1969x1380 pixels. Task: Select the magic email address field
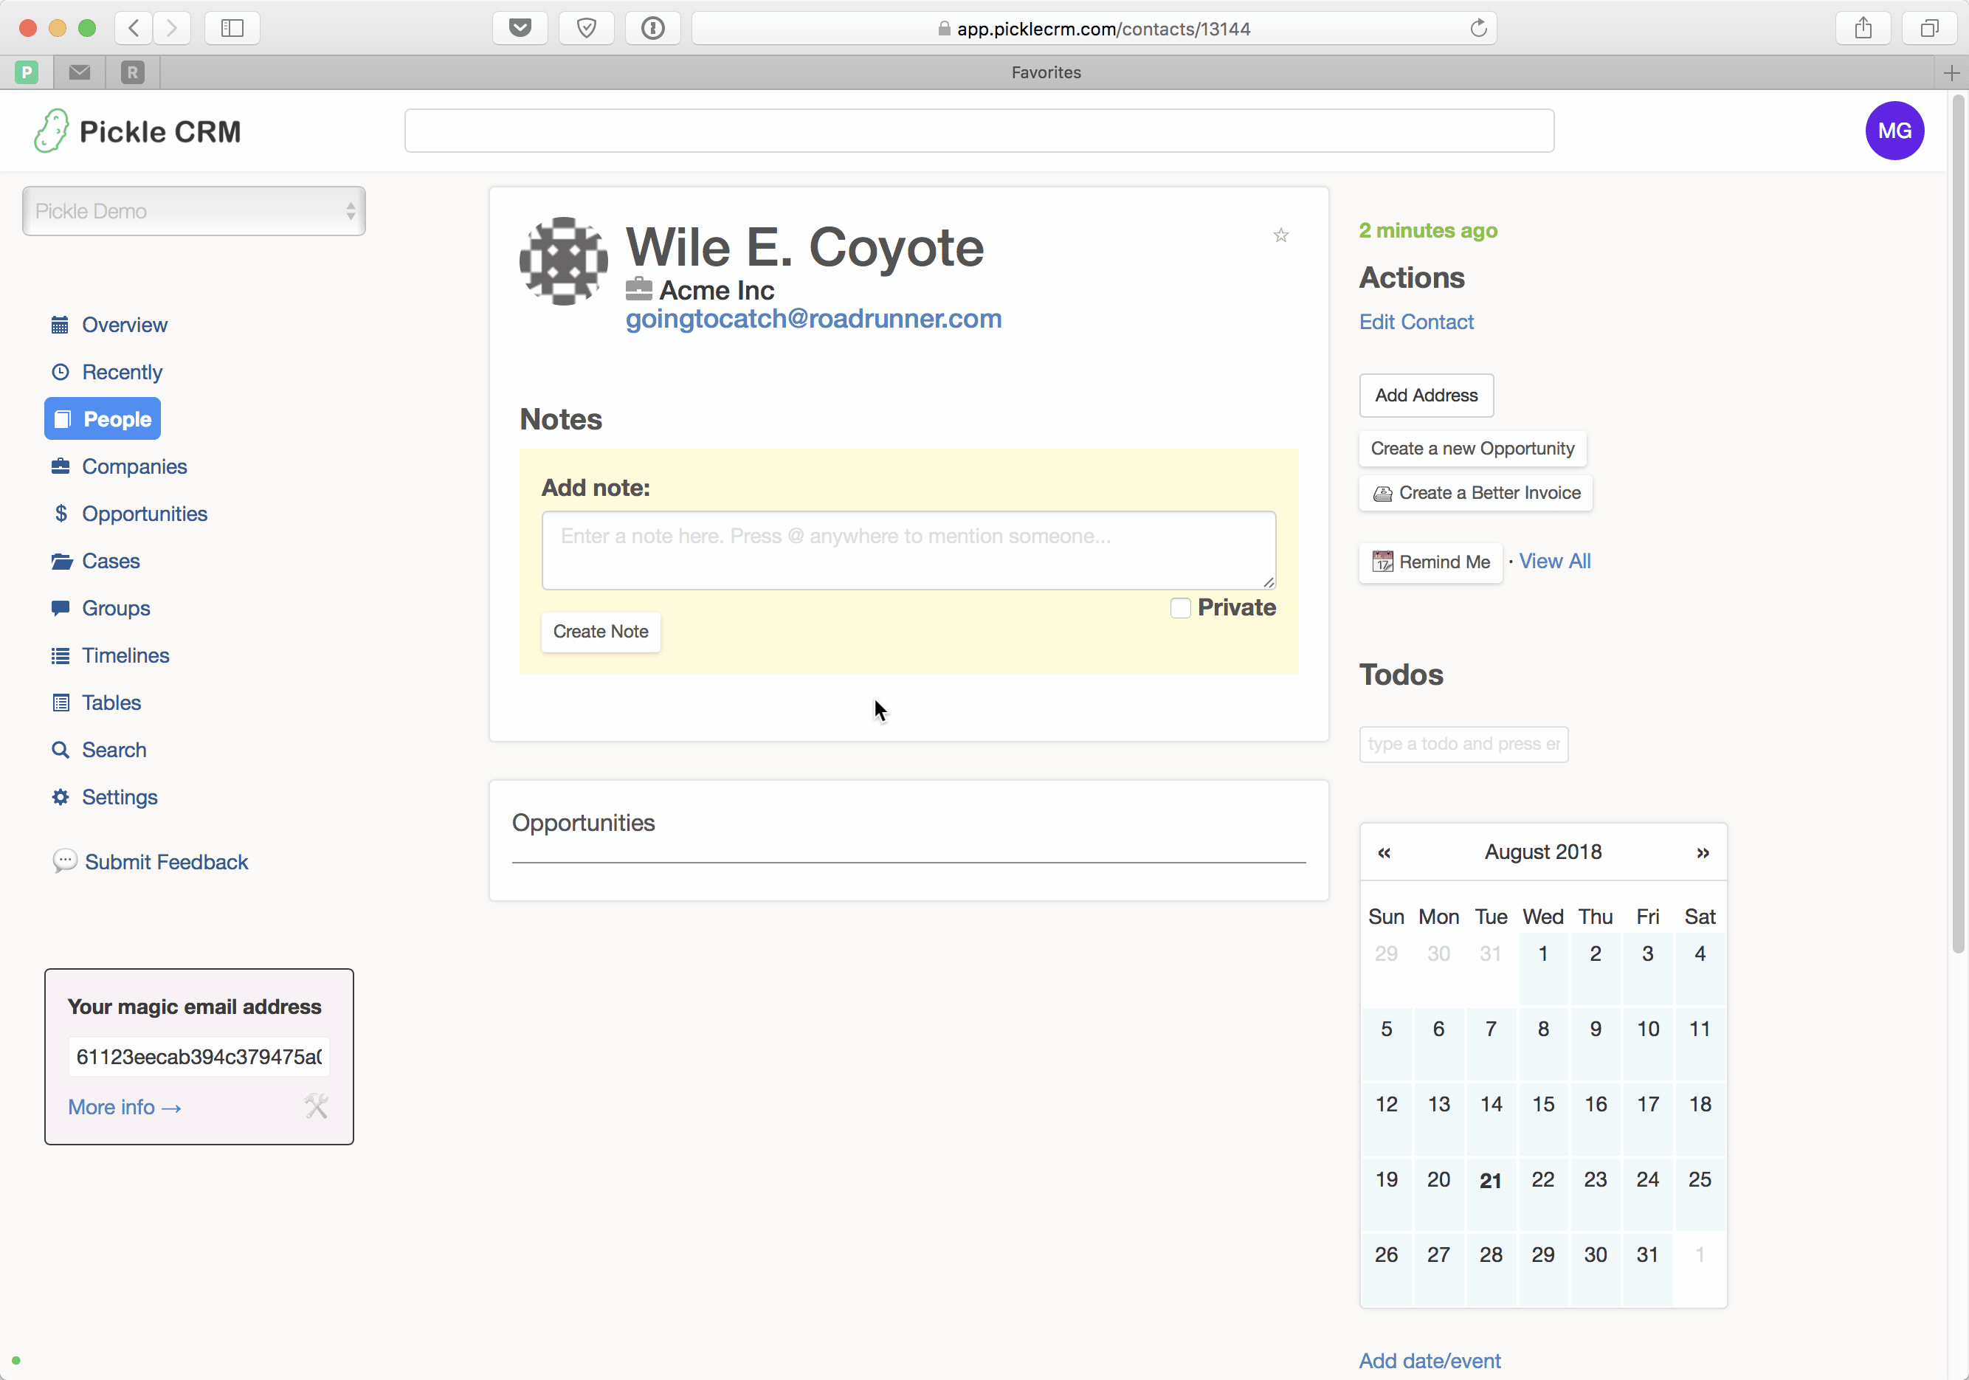click(x=199, y=1057)
